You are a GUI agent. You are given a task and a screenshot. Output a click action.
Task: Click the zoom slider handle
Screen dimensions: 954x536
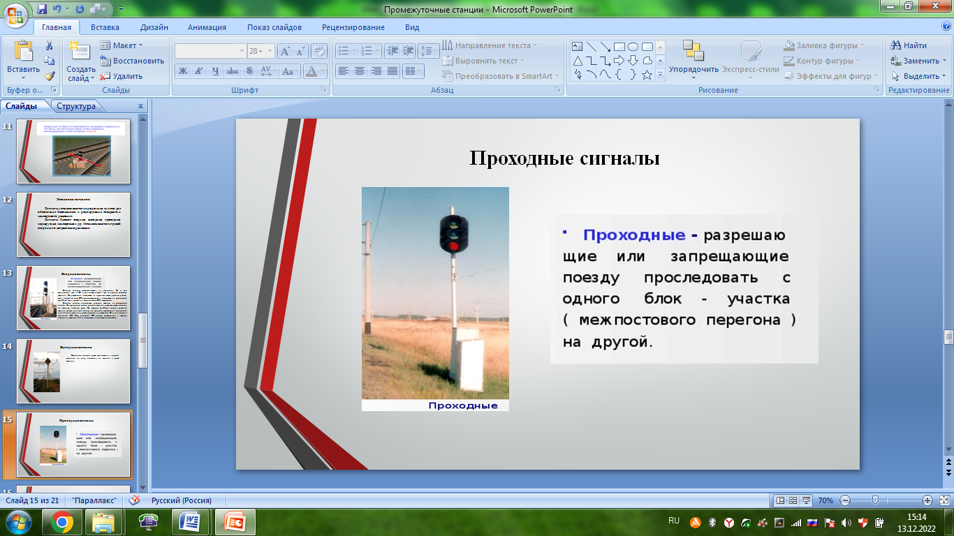point(875,500)
